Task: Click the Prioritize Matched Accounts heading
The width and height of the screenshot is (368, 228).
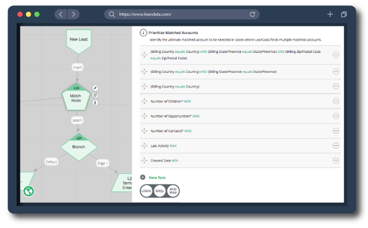Action: pyautogui.click(x=173, y=33)
